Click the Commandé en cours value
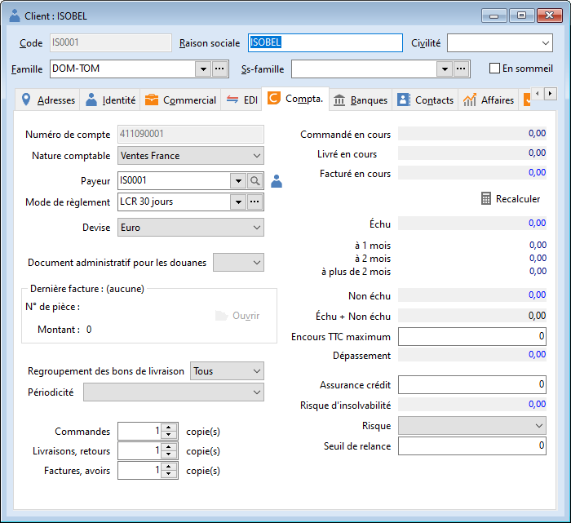The image size is (571, 523). click(x=472, y=133)
